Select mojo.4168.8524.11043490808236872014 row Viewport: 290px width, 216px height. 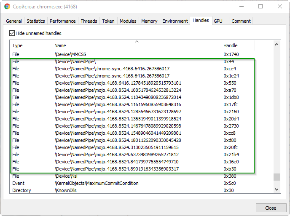[x=132, y=97]
